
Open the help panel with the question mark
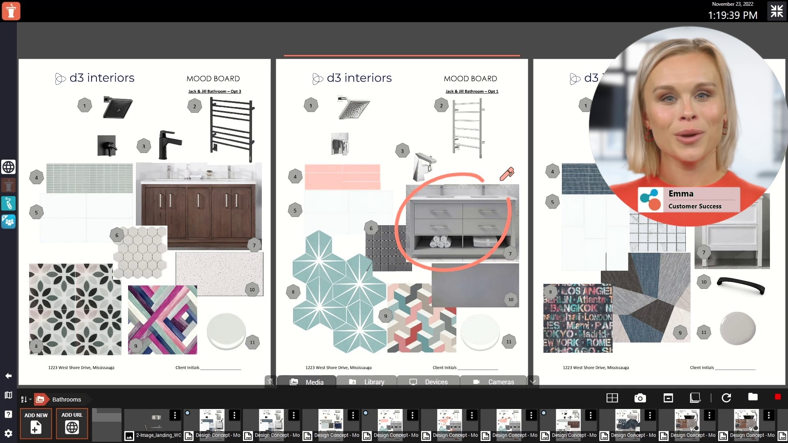pyautogui.click(x=8, y=413)
